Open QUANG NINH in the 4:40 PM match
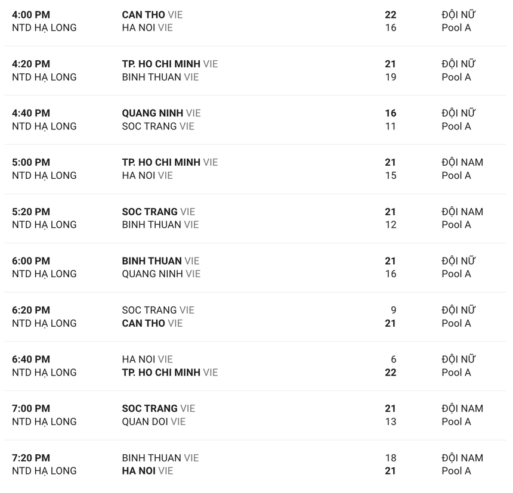The width and height of the screenshot is (513, 493). [x=152, y=113]
